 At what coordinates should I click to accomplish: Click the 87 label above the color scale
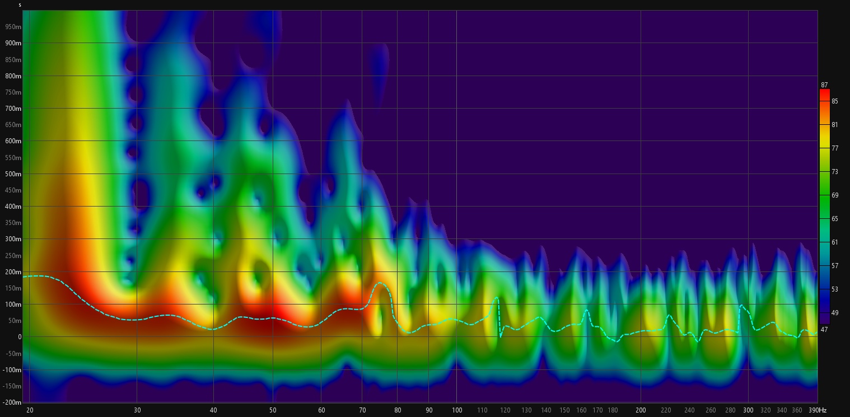pos(824,85)
